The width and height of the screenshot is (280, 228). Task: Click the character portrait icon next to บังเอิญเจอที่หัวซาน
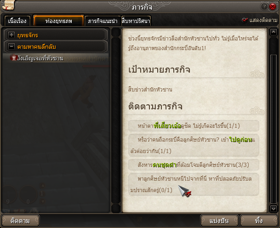(13, 57)
